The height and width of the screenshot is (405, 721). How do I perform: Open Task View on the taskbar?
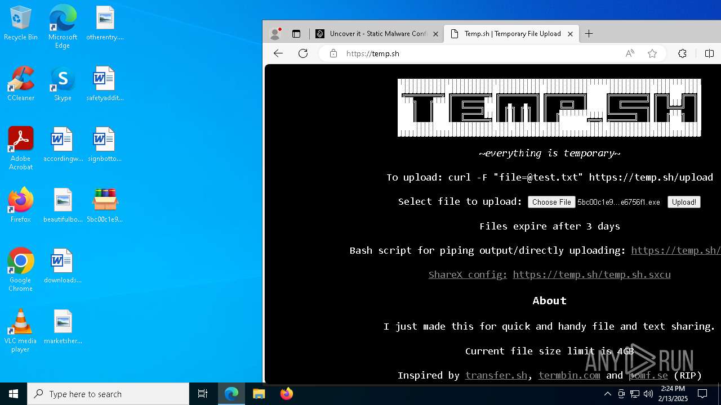[203, 394]
